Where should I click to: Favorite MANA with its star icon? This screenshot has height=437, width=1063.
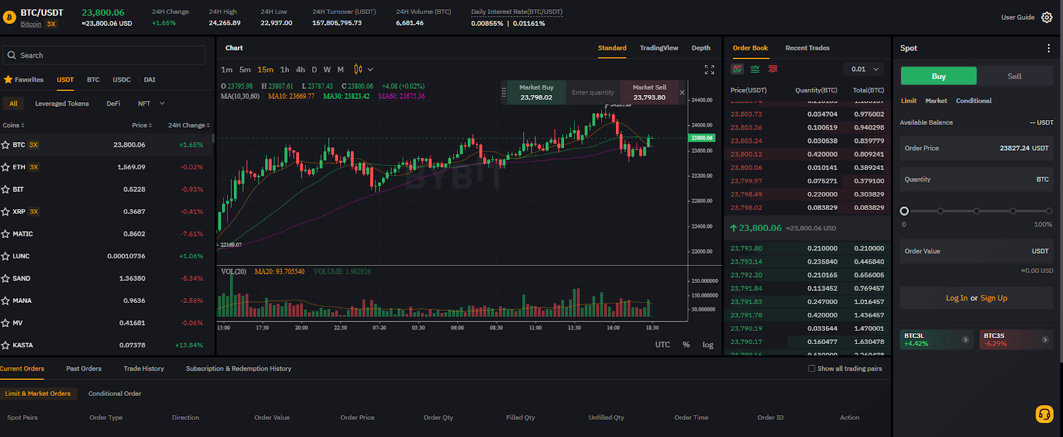pyautogui.click(x=5, y=301)
